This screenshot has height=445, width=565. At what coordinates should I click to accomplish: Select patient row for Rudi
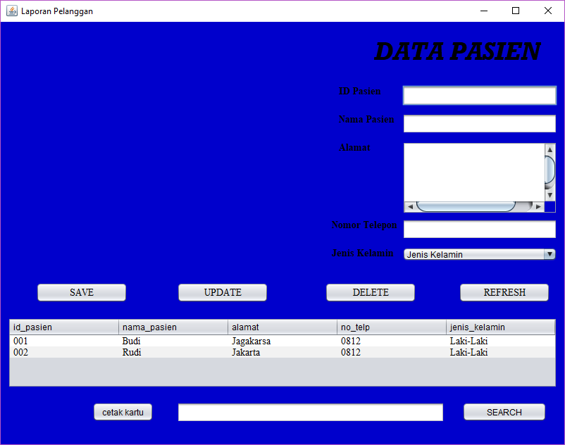click(211, 353)
